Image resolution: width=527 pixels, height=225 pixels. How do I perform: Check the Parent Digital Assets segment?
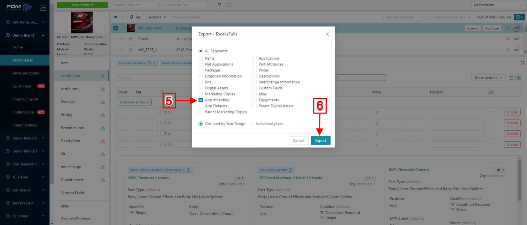coord(254,106)
